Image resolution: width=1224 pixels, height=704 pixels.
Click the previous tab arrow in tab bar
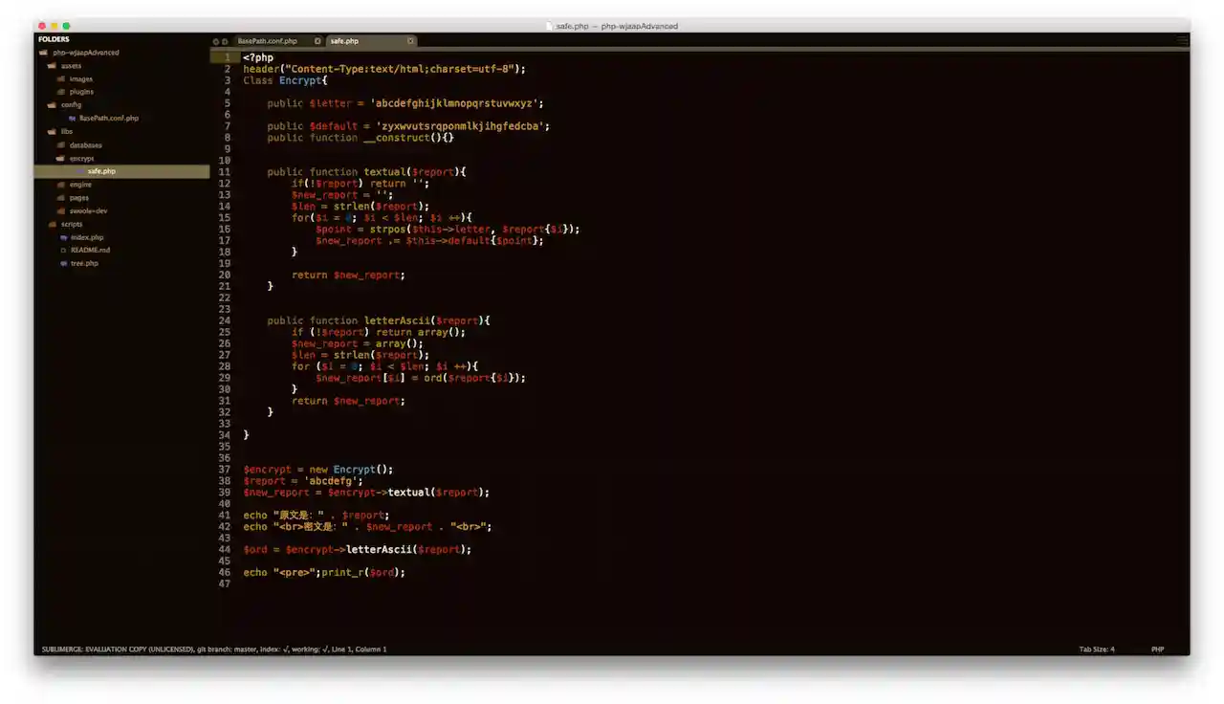pyautogui.click(x=216, y=41)
